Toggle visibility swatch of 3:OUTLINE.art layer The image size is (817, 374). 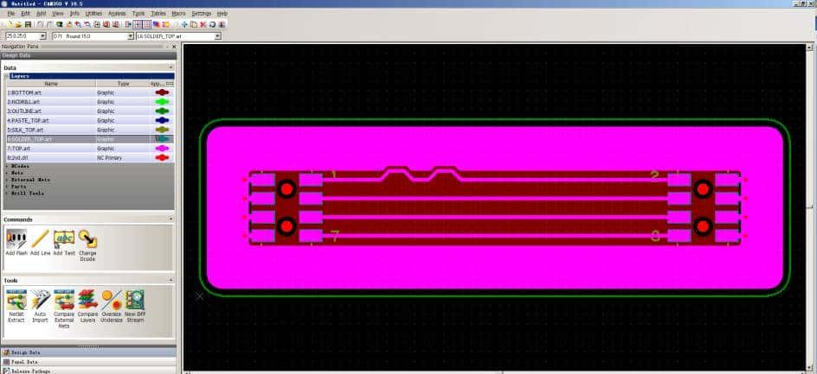click(162, 111)
